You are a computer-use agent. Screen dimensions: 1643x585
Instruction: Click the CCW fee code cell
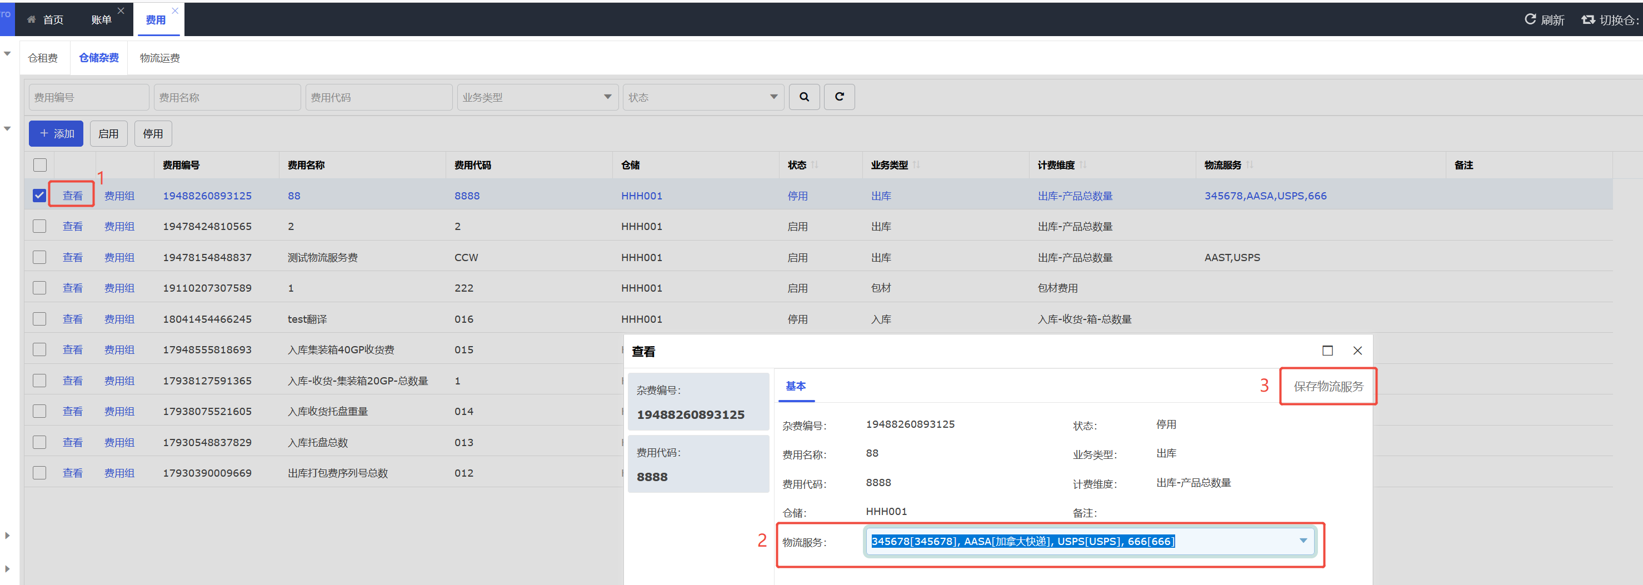(x=466, y=258)
